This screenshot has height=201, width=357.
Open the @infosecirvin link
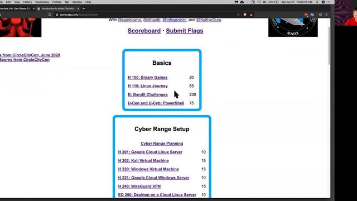pyautogui.click(x=175, y=20)
